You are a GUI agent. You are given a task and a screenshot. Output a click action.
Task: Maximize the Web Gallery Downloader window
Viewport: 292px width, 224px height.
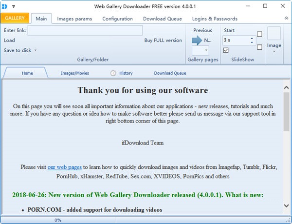(x=265, y=6)
